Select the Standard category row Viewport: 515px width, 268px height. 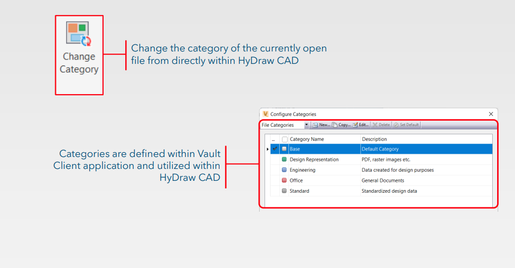381,191
